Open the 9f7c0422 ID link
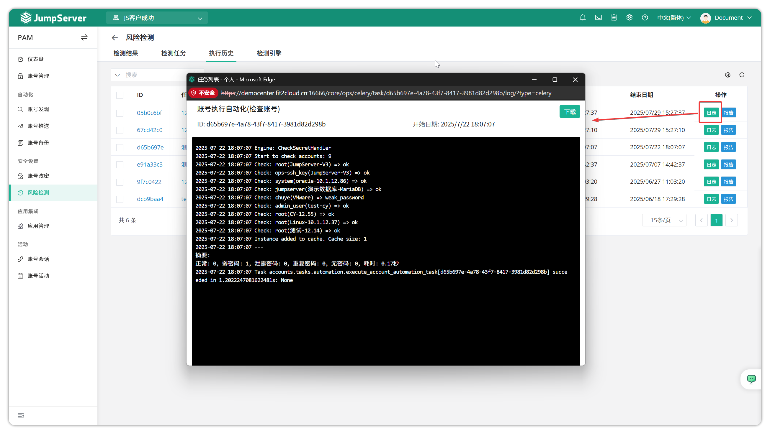Image resolution: width=770 pixels, height=431 pixels. (x=149, y=182)
